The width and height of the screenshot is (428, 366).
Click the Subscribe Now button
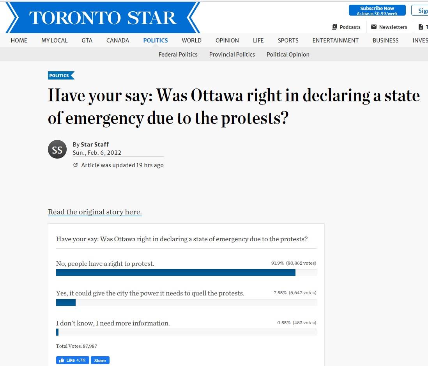(377, 11)
